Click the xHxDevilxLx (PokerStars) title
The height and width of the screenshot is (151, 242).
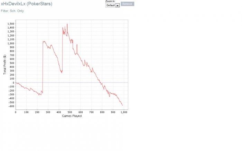coord(27,4)
